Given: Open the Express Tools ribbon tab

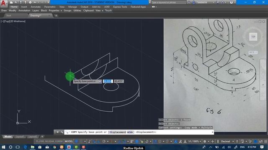Looking at the screenshot, I should coord(120,7).
